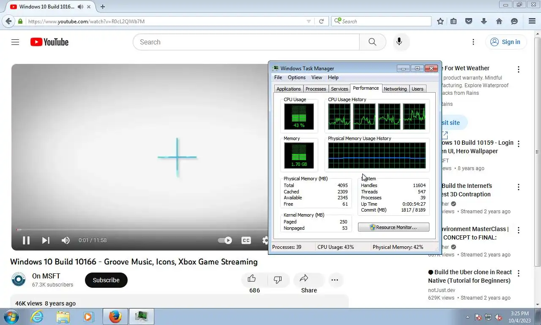
Task: Open Task Manager Help menu
Action: (x=333, y=77)
